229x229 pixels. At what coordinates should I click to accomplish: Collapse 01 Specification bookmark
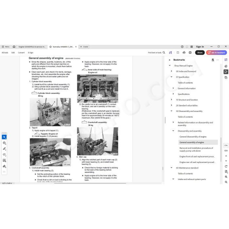[171, 77]
